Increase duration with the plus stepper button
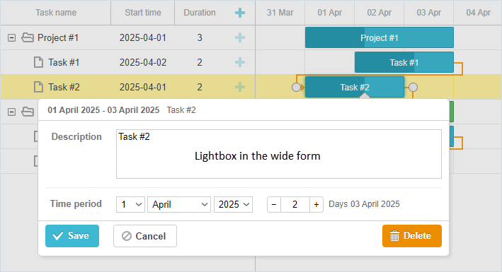The width and height of the screenshot is (502, 272). tap(316, 205)
